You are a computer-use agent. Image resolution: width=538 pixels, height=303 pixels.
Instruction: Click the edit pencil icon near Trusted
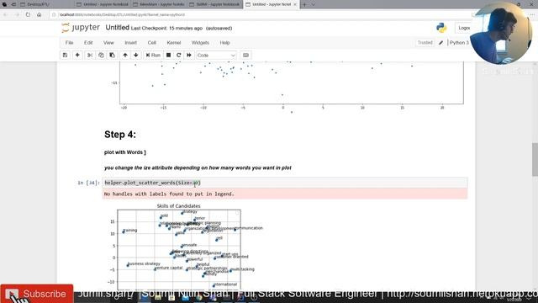[440, 43]
